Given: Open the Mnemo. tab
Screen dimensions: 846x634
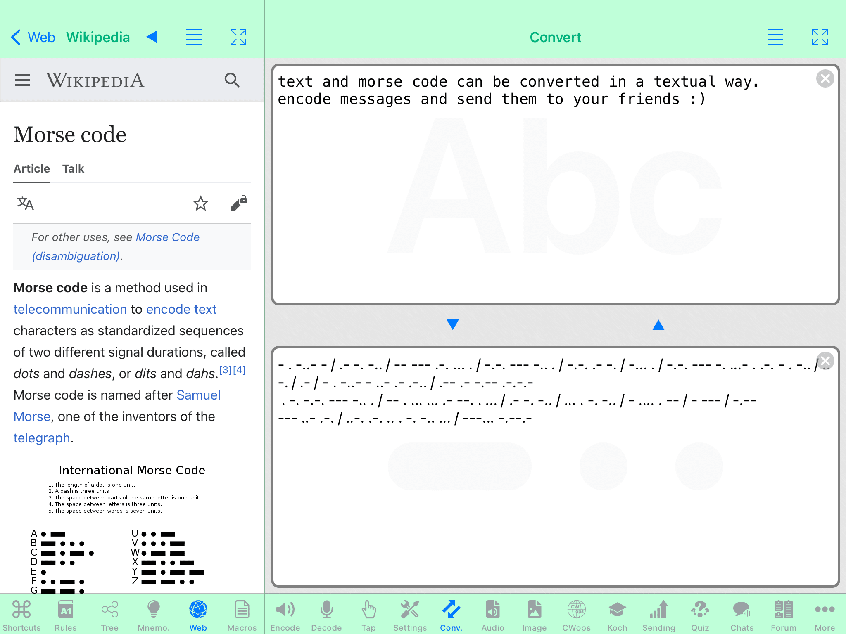Looking at the screenshot, I should pyautogui.click(x=154, y=615).
